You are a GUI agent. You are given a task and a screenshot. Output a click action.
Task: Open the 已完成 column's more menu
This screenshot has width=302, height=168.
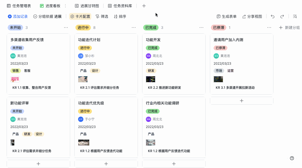coord(201,28)
